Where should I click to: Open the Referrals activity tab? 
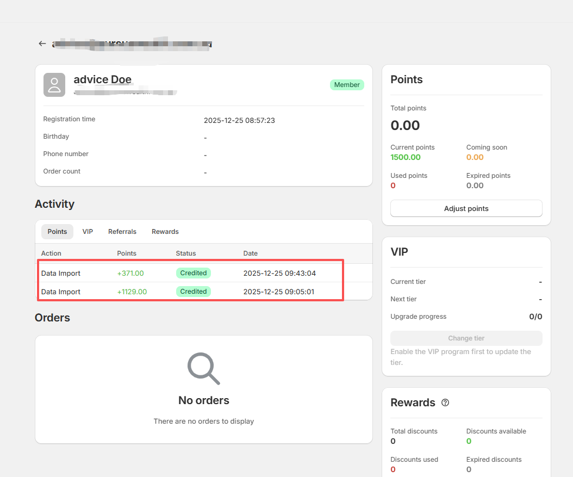pyautogui.click(x=122, y=232)
